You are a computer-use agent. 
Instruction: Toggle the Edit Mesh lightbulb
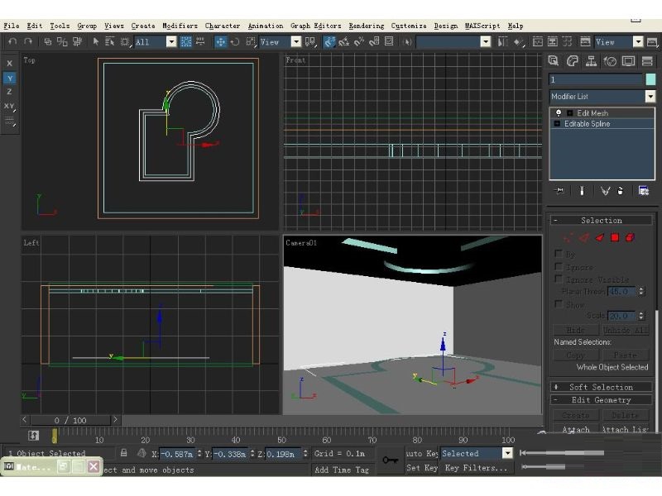(x=558, y=113)
